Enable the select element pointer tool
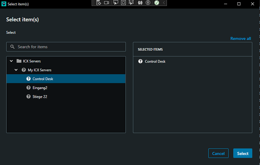The height and width of the screenshot is (165, 260). pyautogui.click(x=115, y=3)
